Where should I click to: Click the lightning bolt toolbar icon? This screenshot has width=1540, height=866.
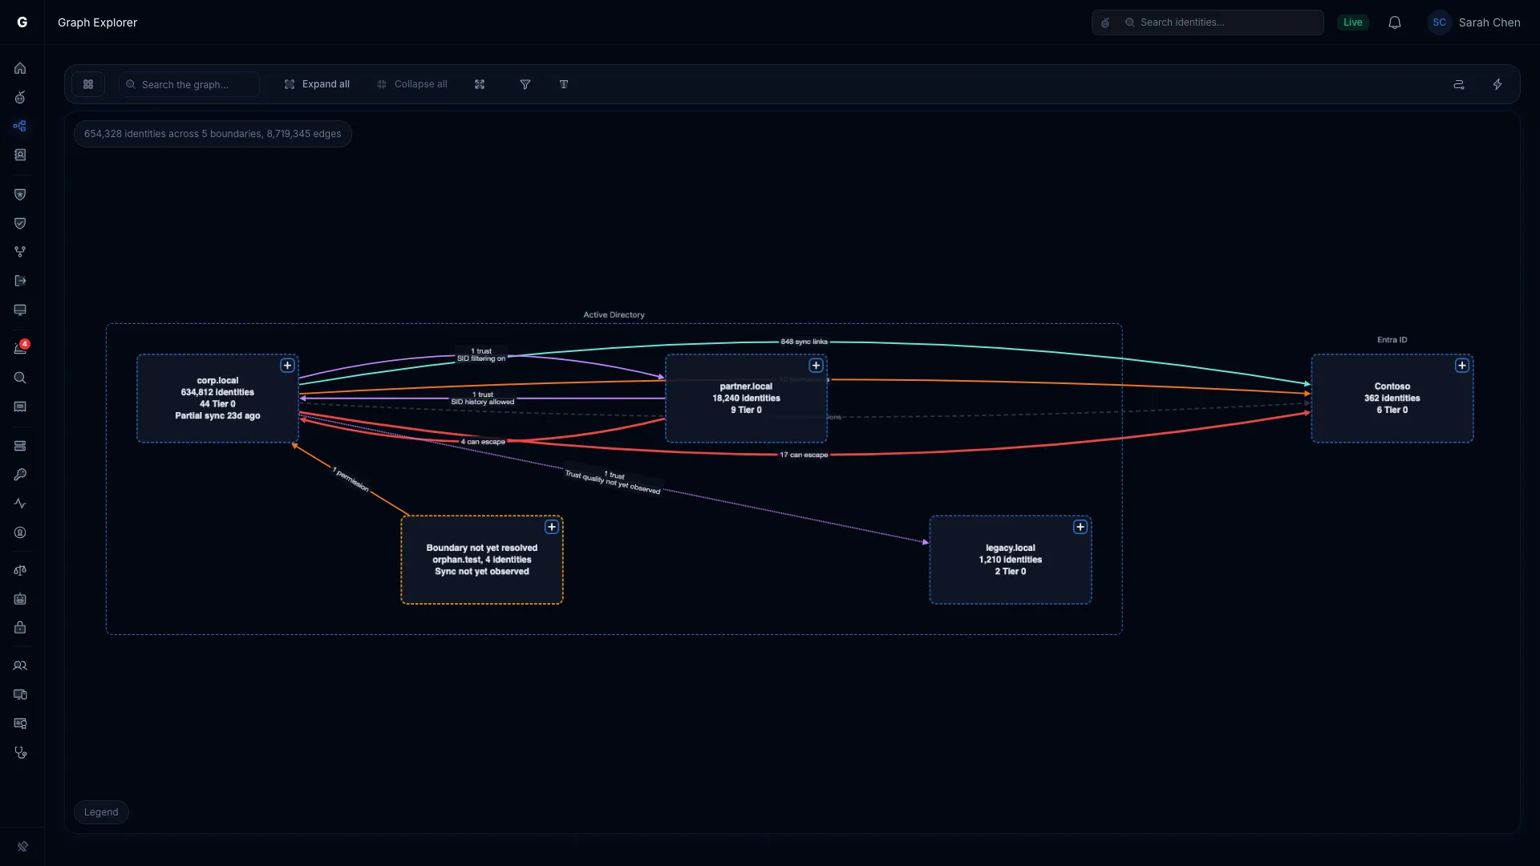pos(1497,84)
